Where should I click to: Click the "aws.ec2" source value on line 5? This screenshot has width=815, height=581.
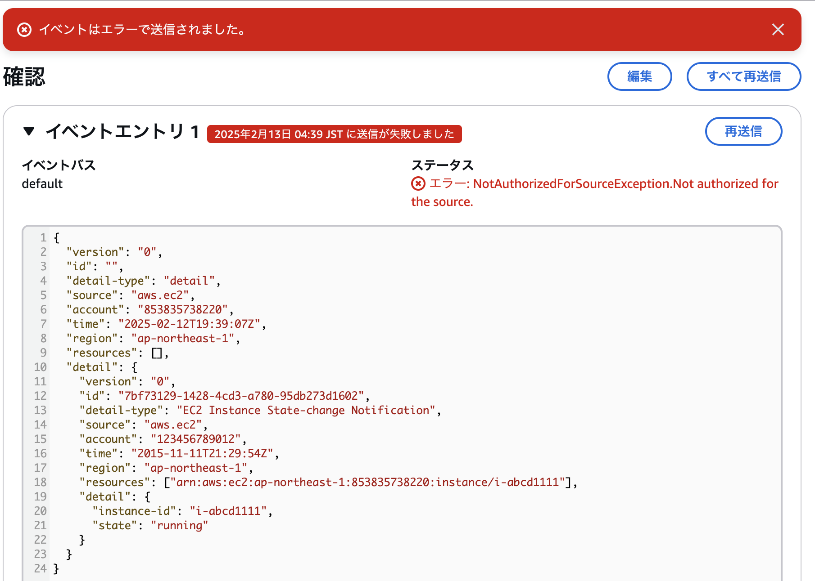coord(160,295)
